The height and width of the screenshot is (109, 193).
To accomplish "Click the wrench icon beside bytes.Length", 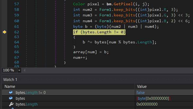I will pyautogui.click(x=11, y=104).
